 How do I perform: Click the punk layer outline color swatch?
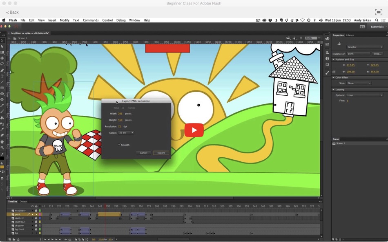(40, 214)
